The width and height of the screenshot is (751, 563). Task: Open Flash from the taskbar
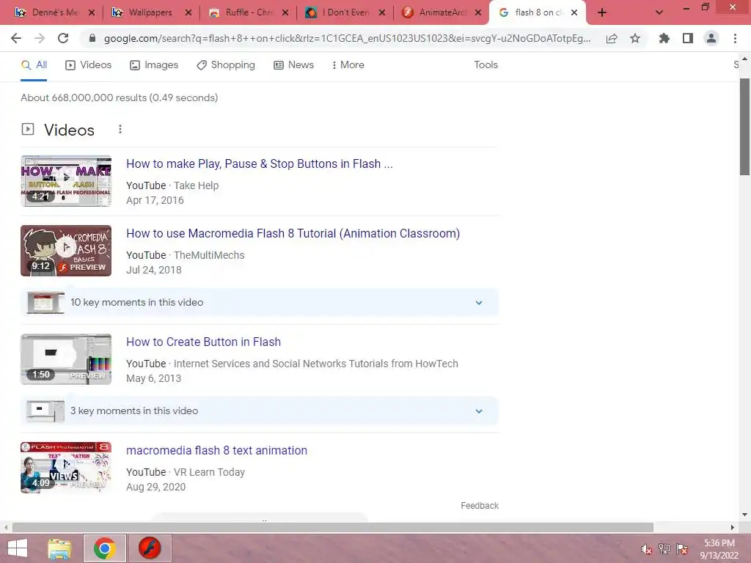[150, 548]
